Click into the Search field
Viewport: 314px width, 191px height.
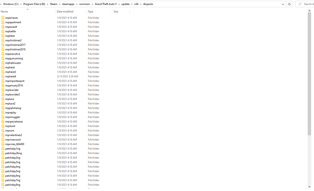304,4
